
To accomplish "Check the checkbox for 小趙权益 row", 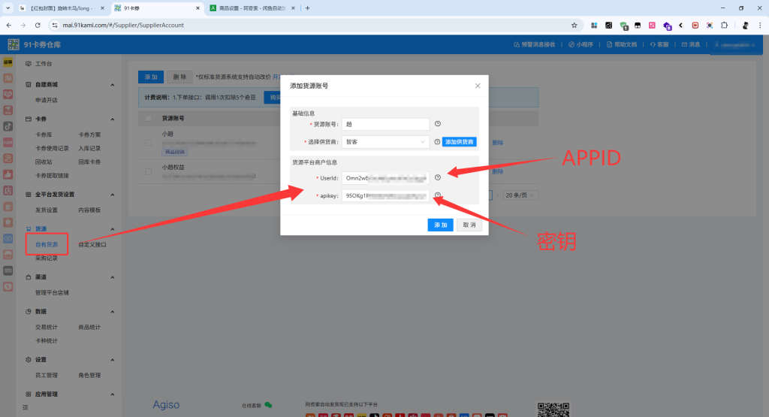I will [149, 172].
